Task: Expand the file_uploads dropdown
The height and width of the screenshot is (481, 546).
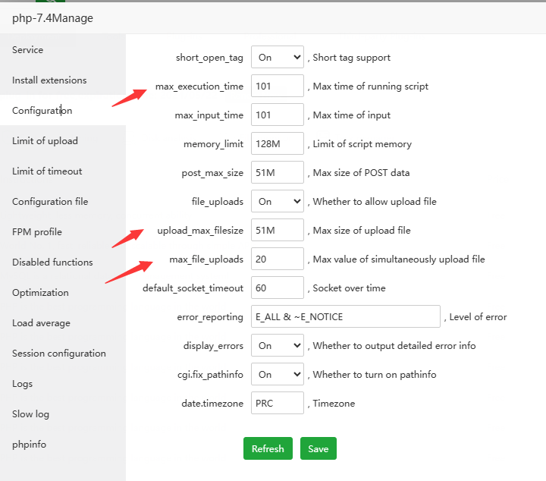Action: click(278, 201)
